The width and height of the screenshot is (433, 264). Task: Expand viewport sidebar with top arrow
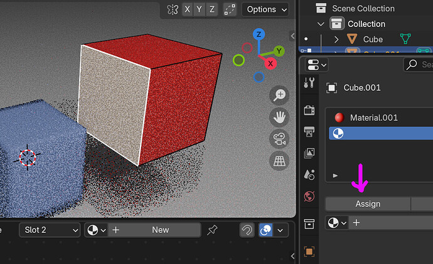click(292, 36)
